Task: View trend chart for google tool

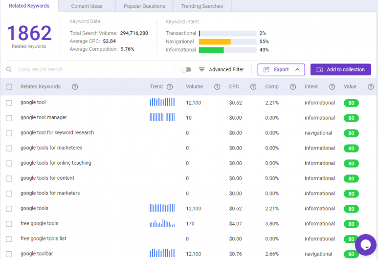Action: point(162,102)
